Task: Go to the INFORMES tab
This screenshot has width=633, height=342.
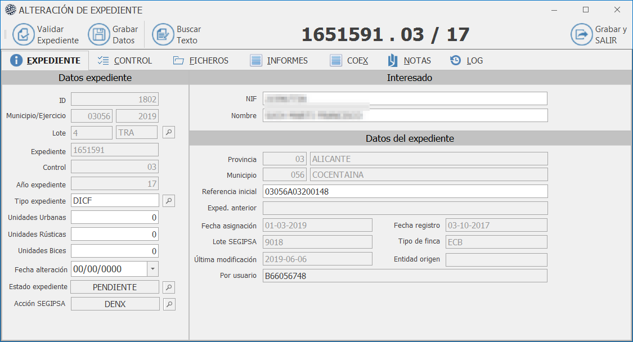Action: coord(279,61)
